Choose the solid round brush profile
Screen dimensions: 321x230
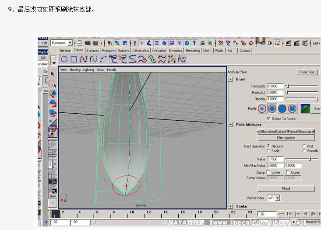tap(282, 108)
